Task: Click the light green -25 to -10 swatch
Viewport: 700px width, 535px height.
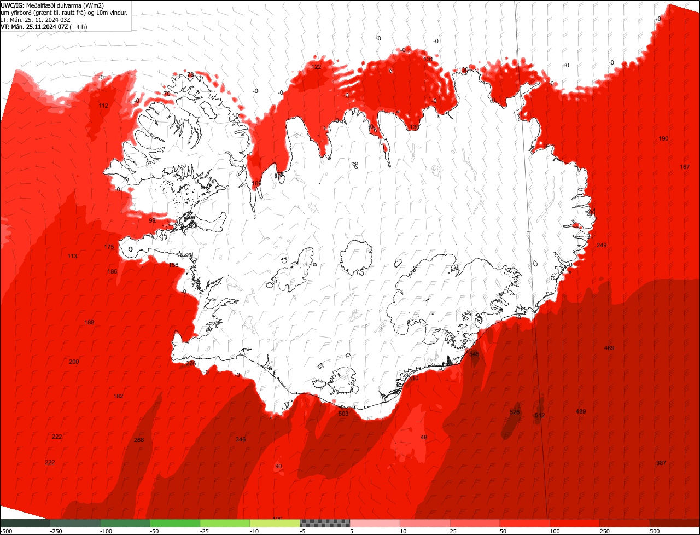Action: pyautogui.click(x=225, y=523)
